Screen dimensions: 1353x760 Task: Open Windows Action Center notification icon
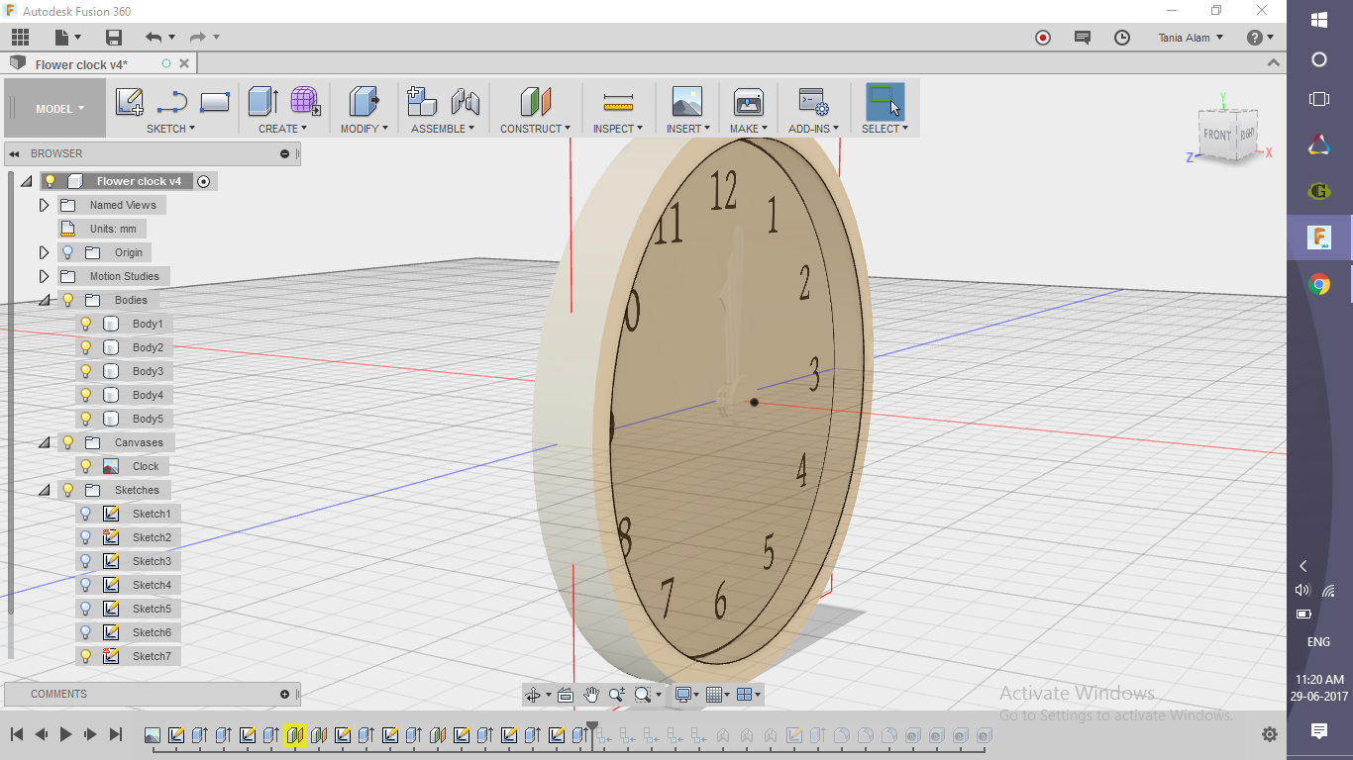point(1319,731)
